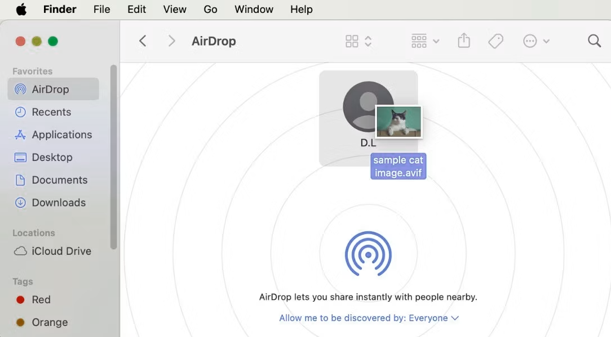Screen dimensions: 611x337
Task: Open the File menu
Action: 101,10
